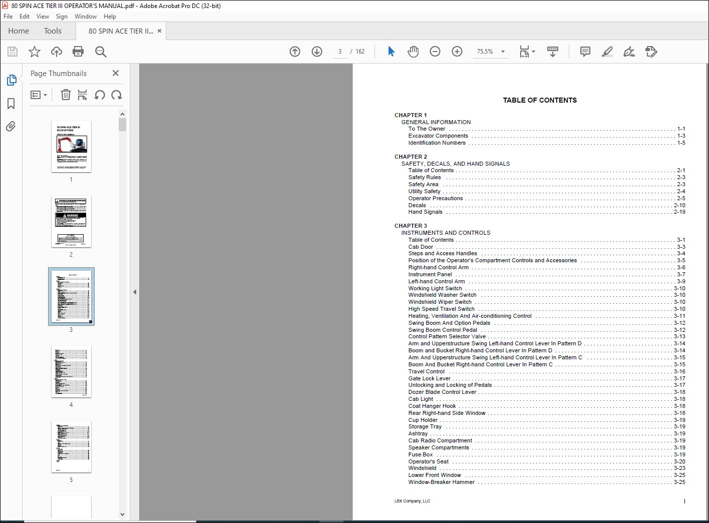Delete selected page with the trash icon
This screenshot has width=709, height=523.
tap(66, 95)
